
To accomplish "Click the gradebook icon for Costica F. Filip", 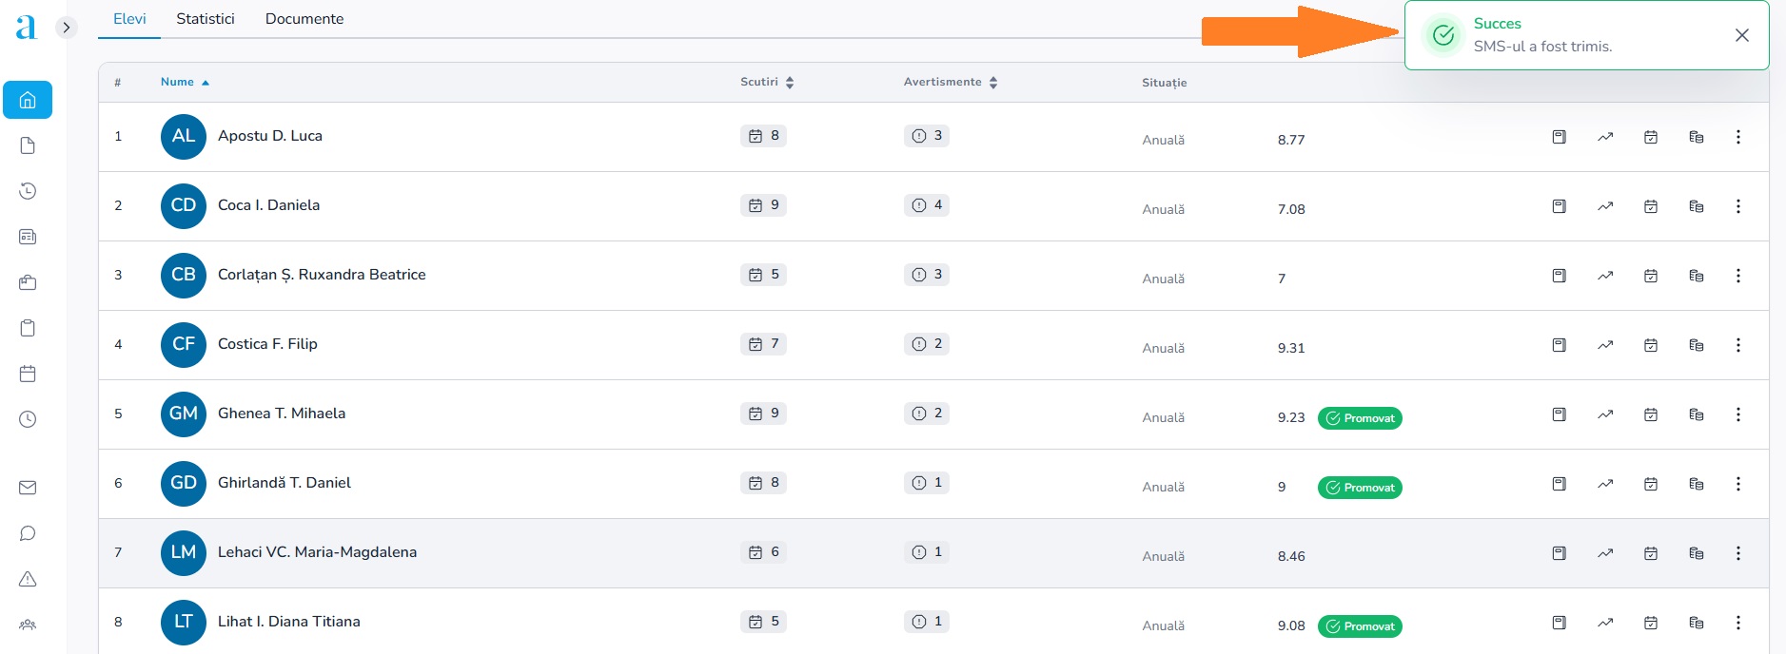I will (x=1559, y=345).
